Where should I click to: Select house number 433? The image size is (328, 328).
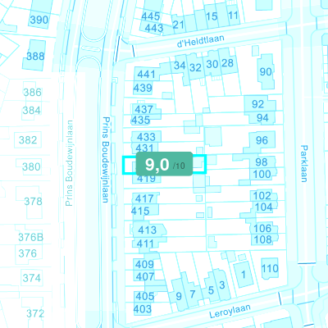click(x=146, y=137)
